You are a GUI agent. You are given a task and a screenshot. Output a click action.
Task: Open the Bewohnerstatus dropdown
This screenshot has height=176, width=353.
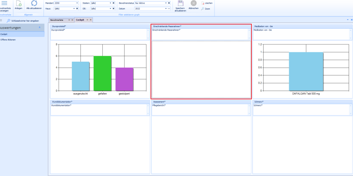click(166, 3)
